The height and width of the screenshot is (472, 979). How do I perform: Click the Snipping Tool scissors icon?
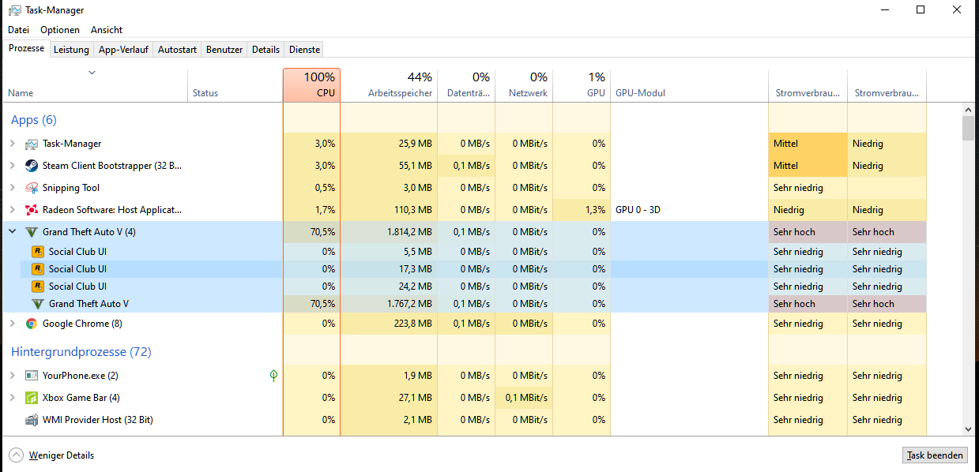point(32,188)
